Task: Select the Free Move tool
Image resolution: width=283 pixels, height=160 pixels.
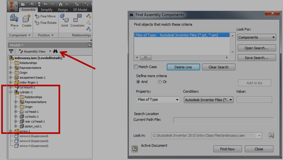Action: click(45, 16)
